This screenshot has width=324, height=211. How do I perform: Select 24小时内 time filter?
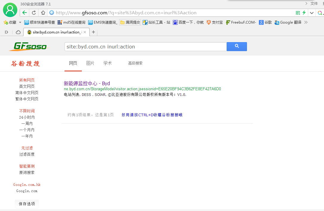(27, 117)
